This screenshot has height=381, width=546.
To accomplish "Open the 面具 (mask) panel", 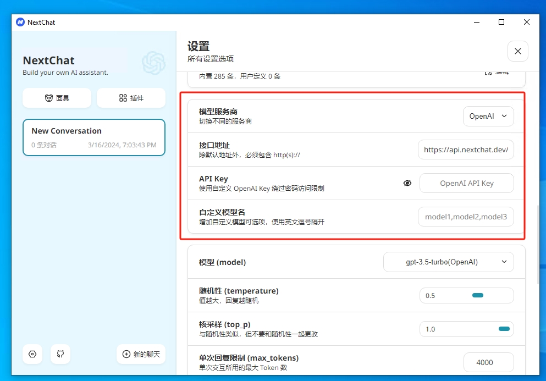I will click(57, 98).
